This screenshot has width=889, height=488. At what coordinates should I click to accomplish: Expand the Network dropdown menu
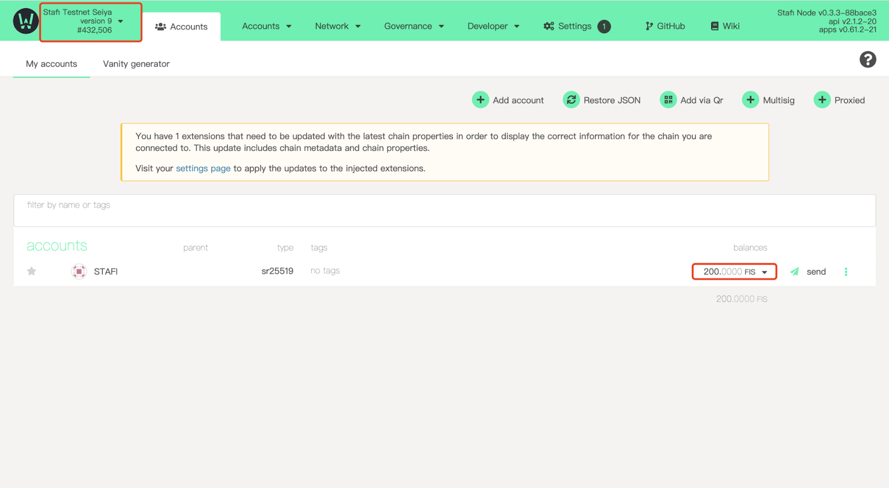pos(338,26)
